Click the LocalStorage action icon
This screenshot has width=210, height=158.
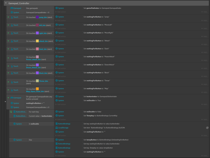56,128
